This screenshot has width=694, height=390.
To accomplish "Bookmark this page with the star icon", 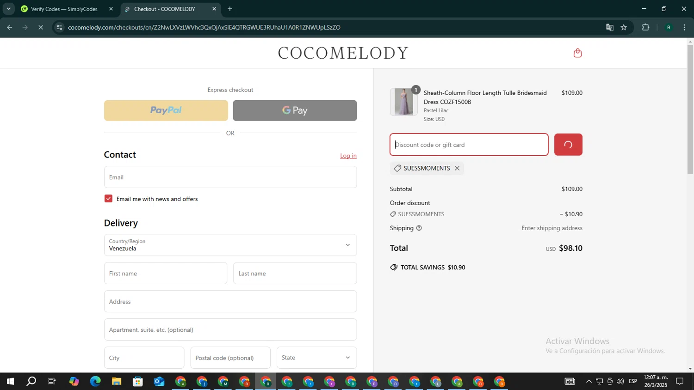I will coord(624,27).
